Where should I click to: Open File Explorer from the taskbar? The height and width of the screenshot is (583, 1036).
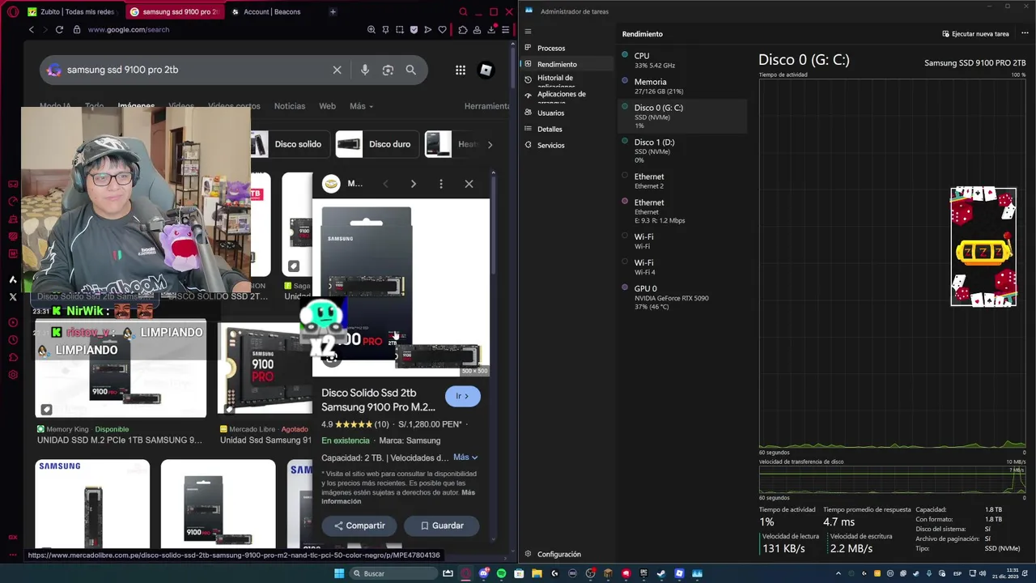(x=537, y=573)
